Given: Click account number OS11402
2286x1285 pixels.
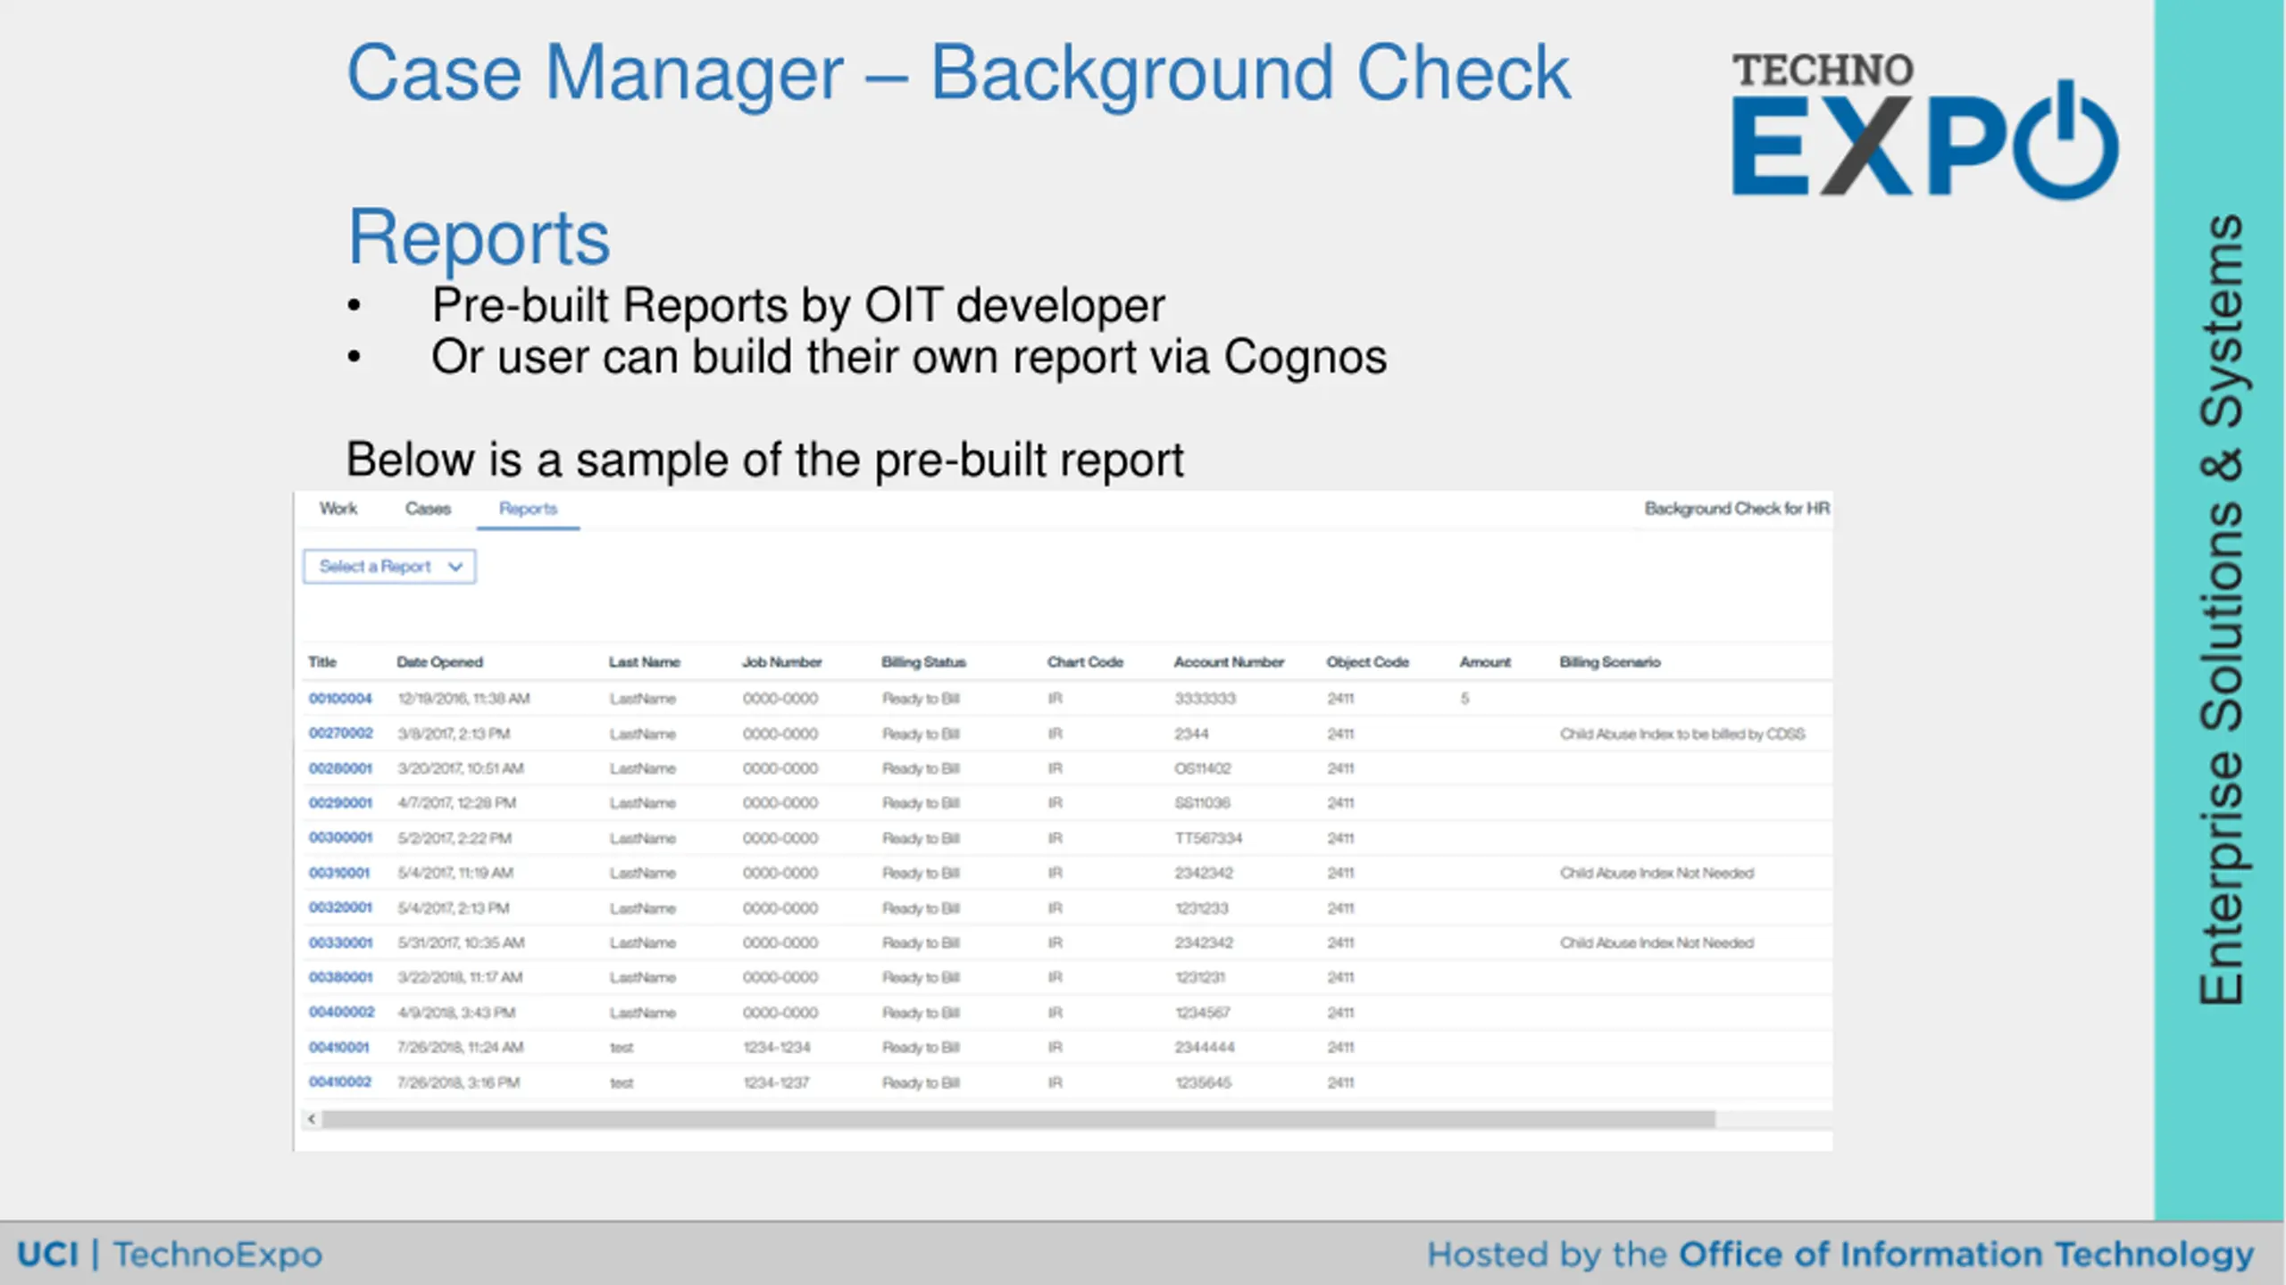Looking at the screenshot, I should point(1203,768).
